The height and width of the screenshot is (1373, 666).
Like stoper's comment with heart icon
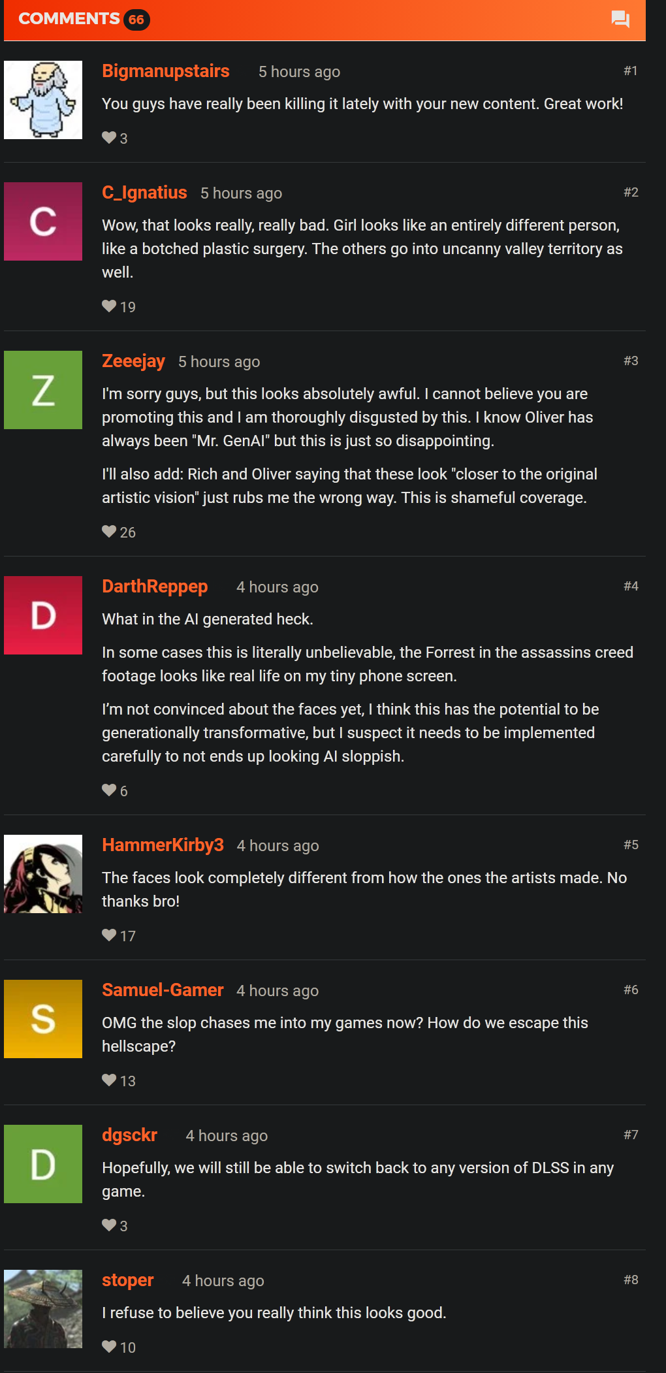click(109, 1347)
